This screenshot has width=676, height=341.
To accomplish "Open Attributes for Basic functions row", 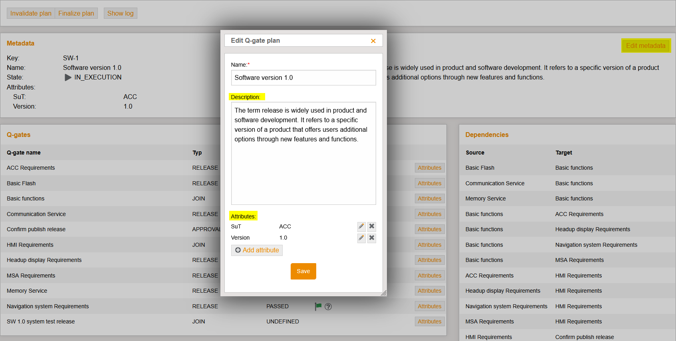I will (x=430, y=198).
